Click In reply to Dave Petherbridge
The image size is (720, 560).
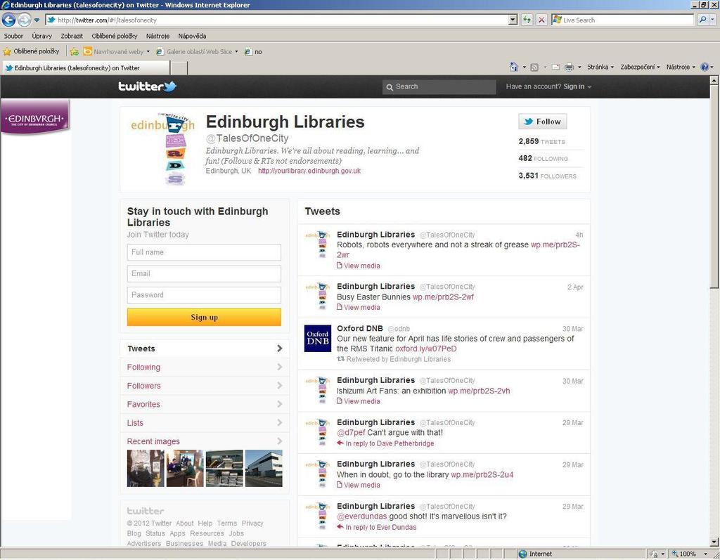coord(386,443)
